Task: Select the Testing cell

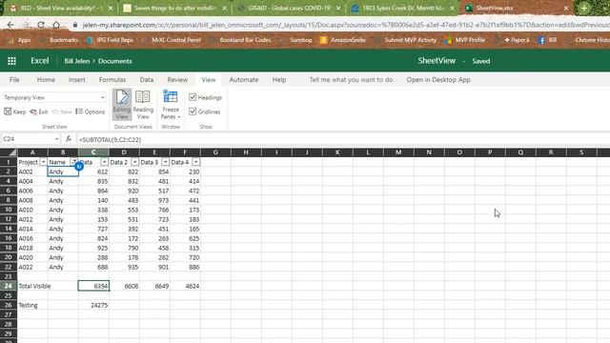Action: tap(32, 305)
